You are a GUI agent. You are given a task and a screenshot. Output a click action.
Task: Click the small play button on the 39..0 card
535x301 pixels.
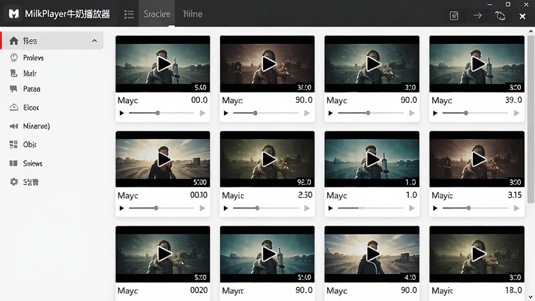(x=435, y=113)
